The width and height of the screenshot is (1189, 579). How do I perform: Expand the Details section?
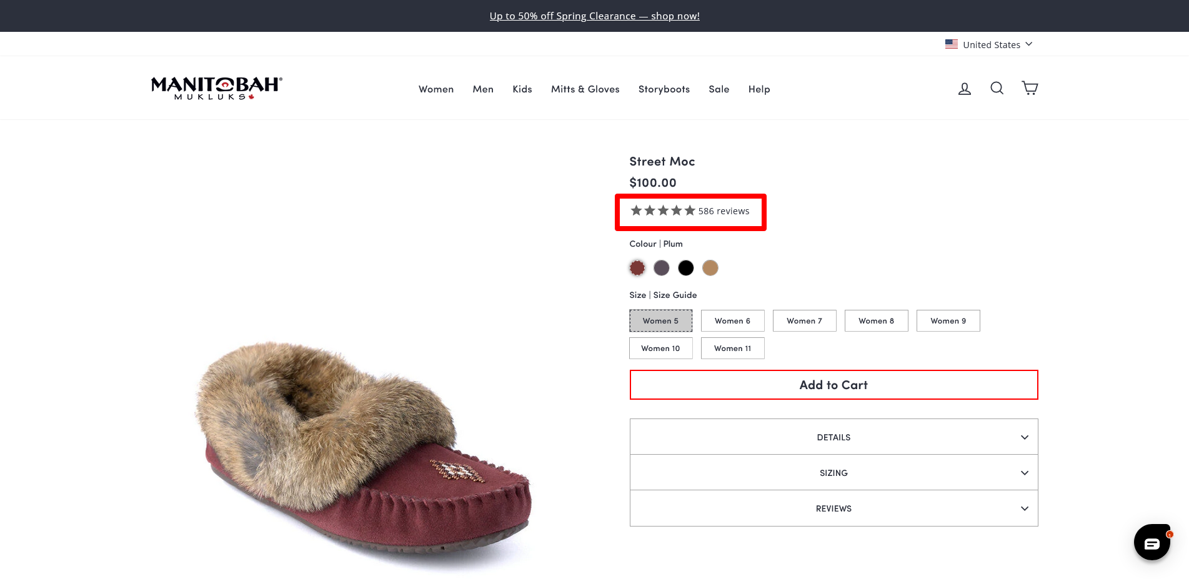(833, 437)
